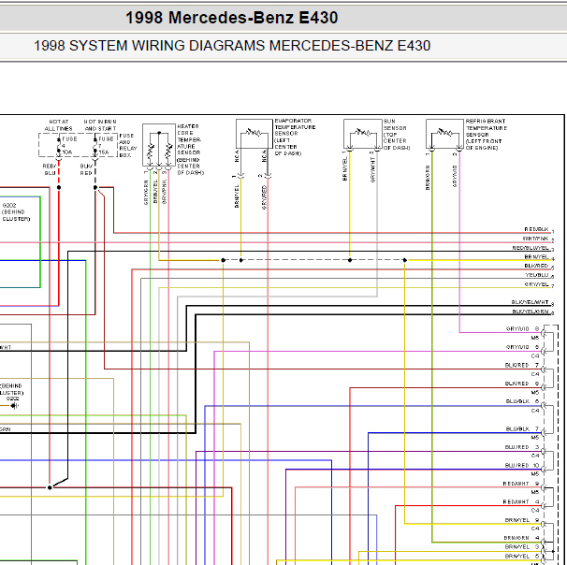Click the 'BLU/BLK 6' connector pin label
Screen dimensions: 567x565
pyautogui.click(x=522, y=401)
